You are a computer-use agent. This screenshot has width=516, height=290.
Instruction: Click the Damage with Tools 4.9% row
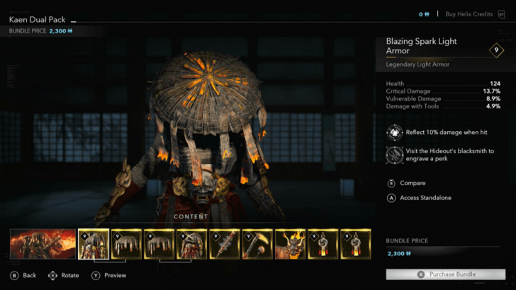tap(443, 106)
